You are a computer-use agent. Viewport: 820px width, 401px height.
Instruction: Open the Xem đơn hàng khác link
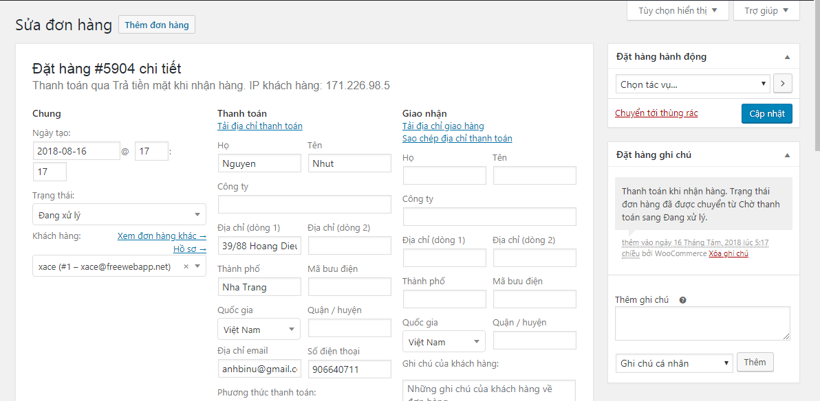tap(162, 236)
